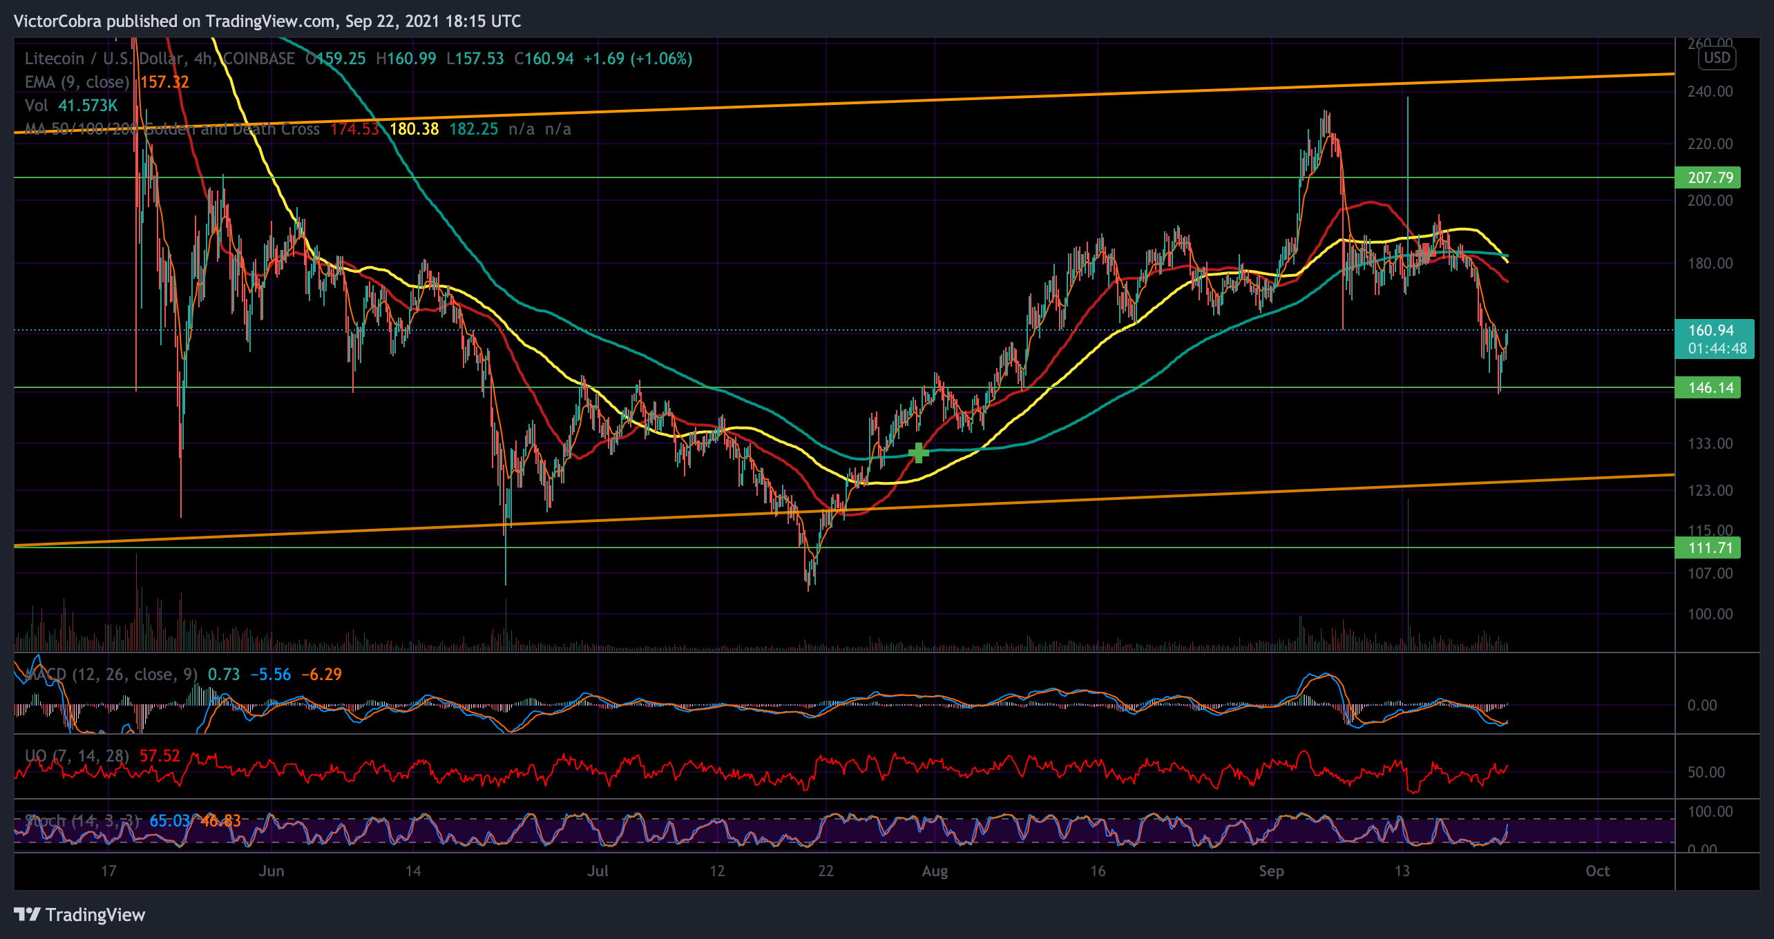Viewport: 1774px width, 939px height.
Task: Click the MA 50/100/200 Golden and Death Cross legend
Action: click(x=172, y=129)
